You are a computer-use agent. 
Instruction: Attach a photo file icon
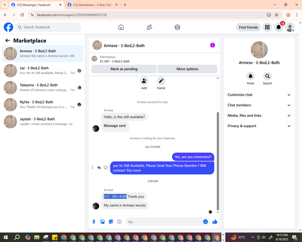103,222
